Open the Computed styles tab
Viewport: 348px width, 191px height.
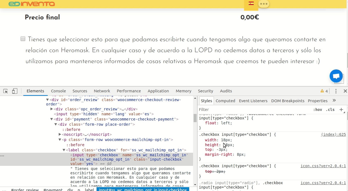[225, 101]
